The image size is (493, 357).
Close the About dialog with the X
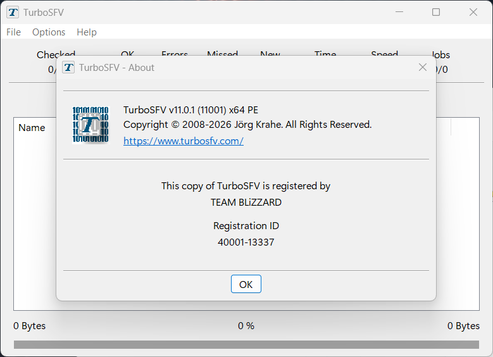tap(423, 67)
